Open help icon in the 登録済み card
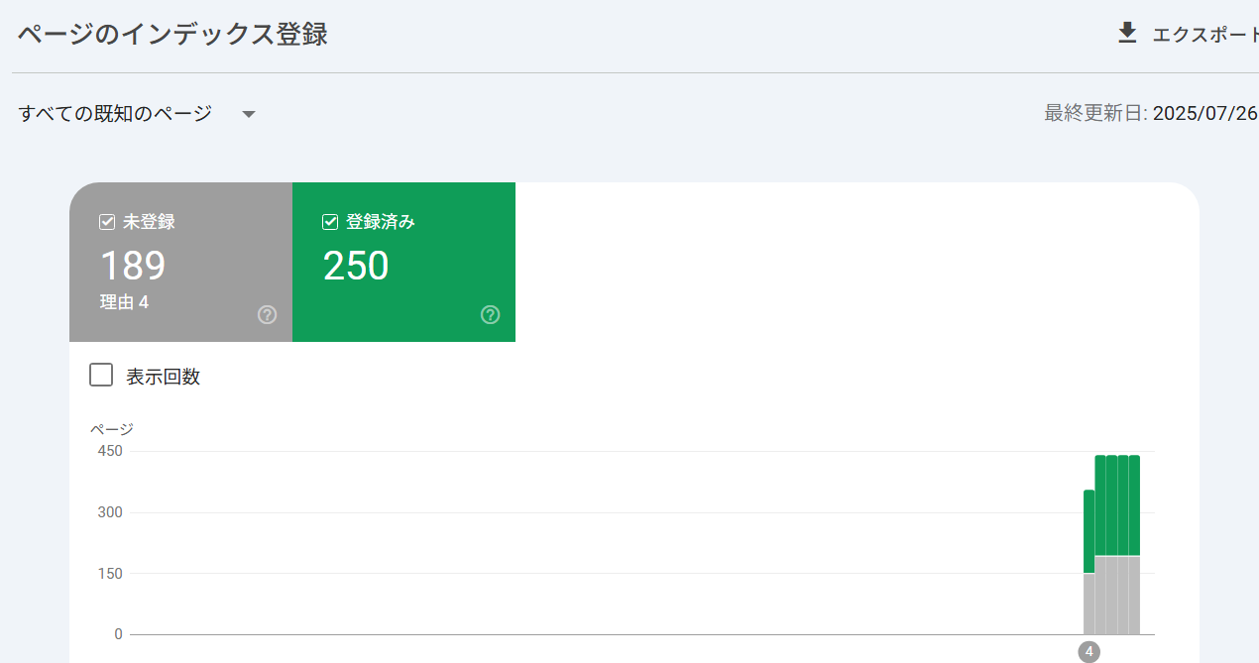Screen dimensions: 1259x663 click(x=490, y=315)
